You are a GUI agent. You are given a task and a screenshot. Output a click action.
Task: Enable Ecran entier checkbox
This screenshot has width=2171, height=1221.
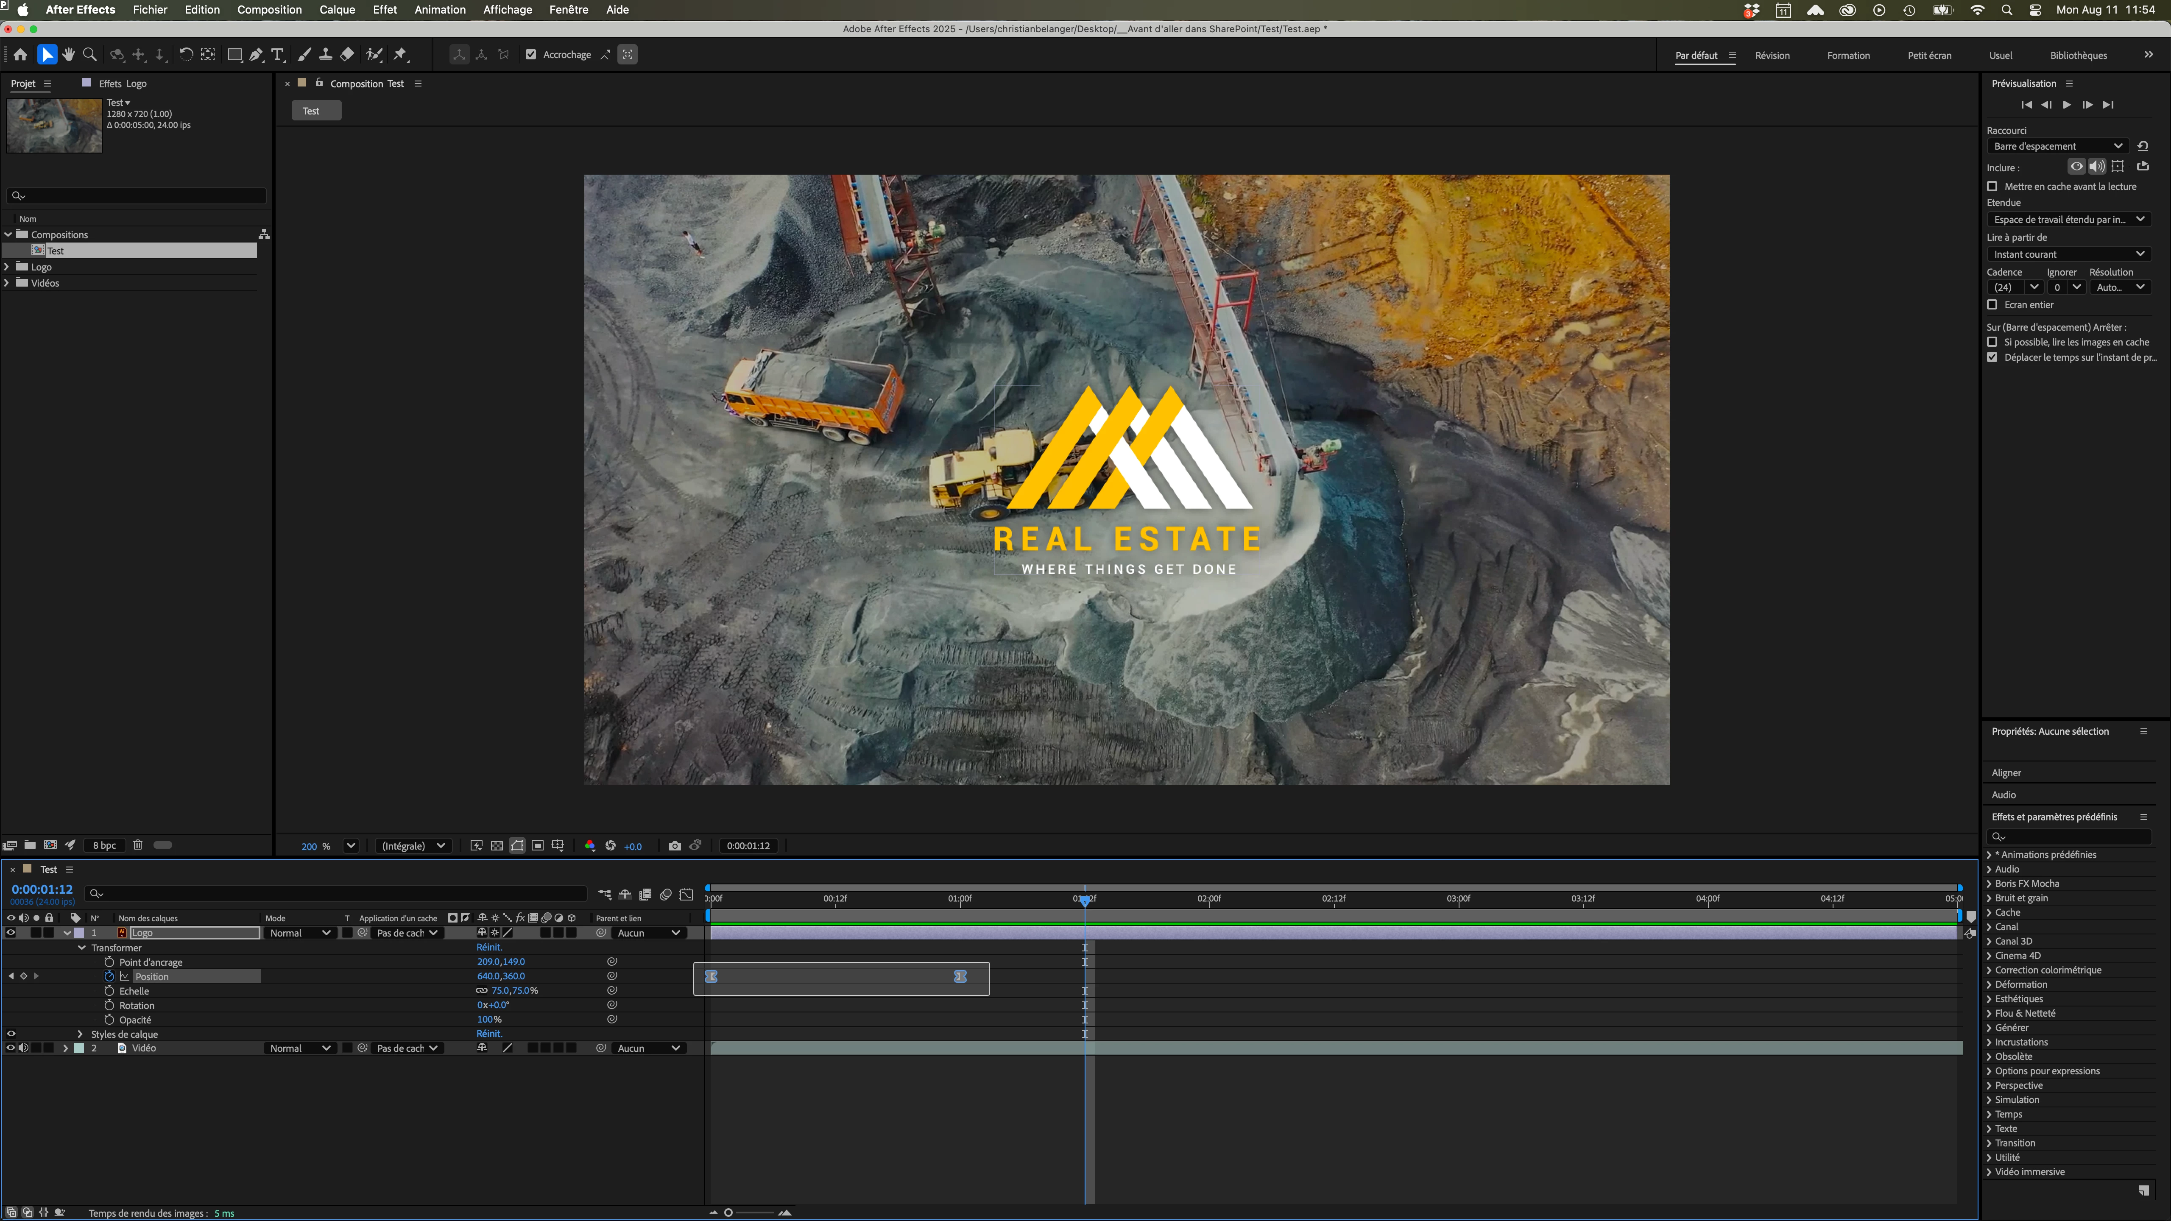click(1992, 305)
